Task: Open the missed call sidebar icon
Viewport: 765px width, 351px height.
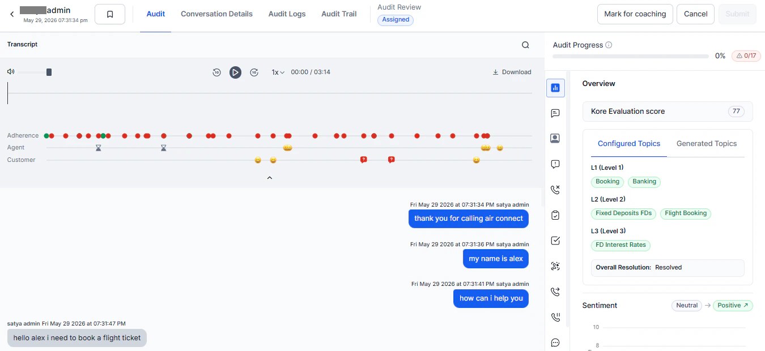Action: click(x=555, y=190)
